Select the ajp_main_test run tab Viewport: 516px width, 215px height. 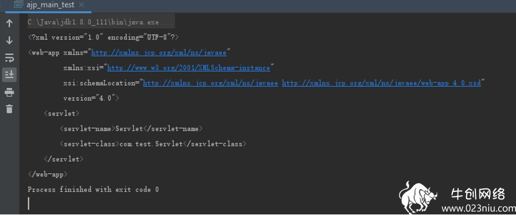pyautogui.click(x=49, y=5)
